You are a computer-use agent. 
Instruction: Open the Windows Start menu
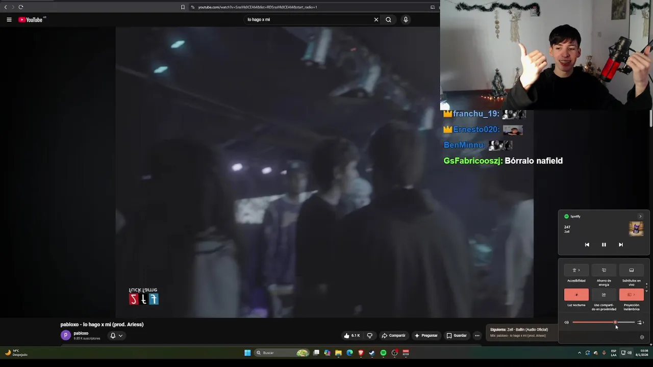(x=247, y=353)
